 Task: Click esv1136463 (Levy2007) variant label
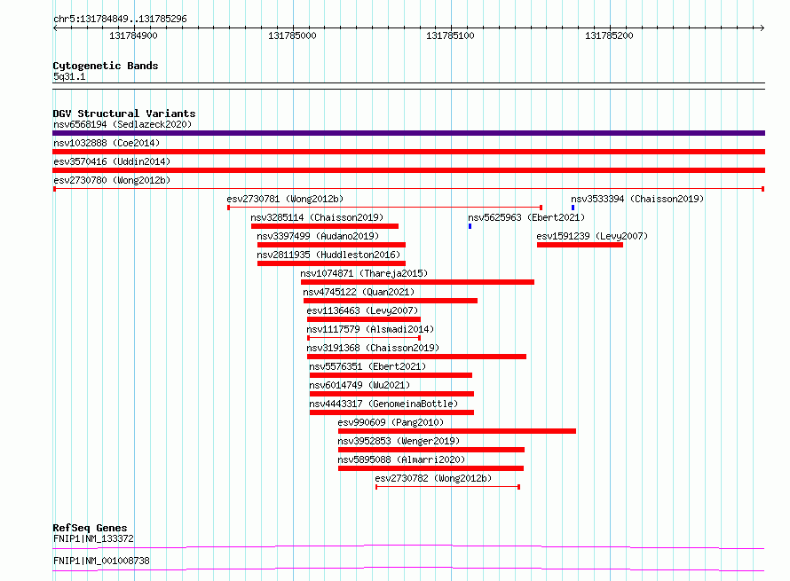(362, 310)
